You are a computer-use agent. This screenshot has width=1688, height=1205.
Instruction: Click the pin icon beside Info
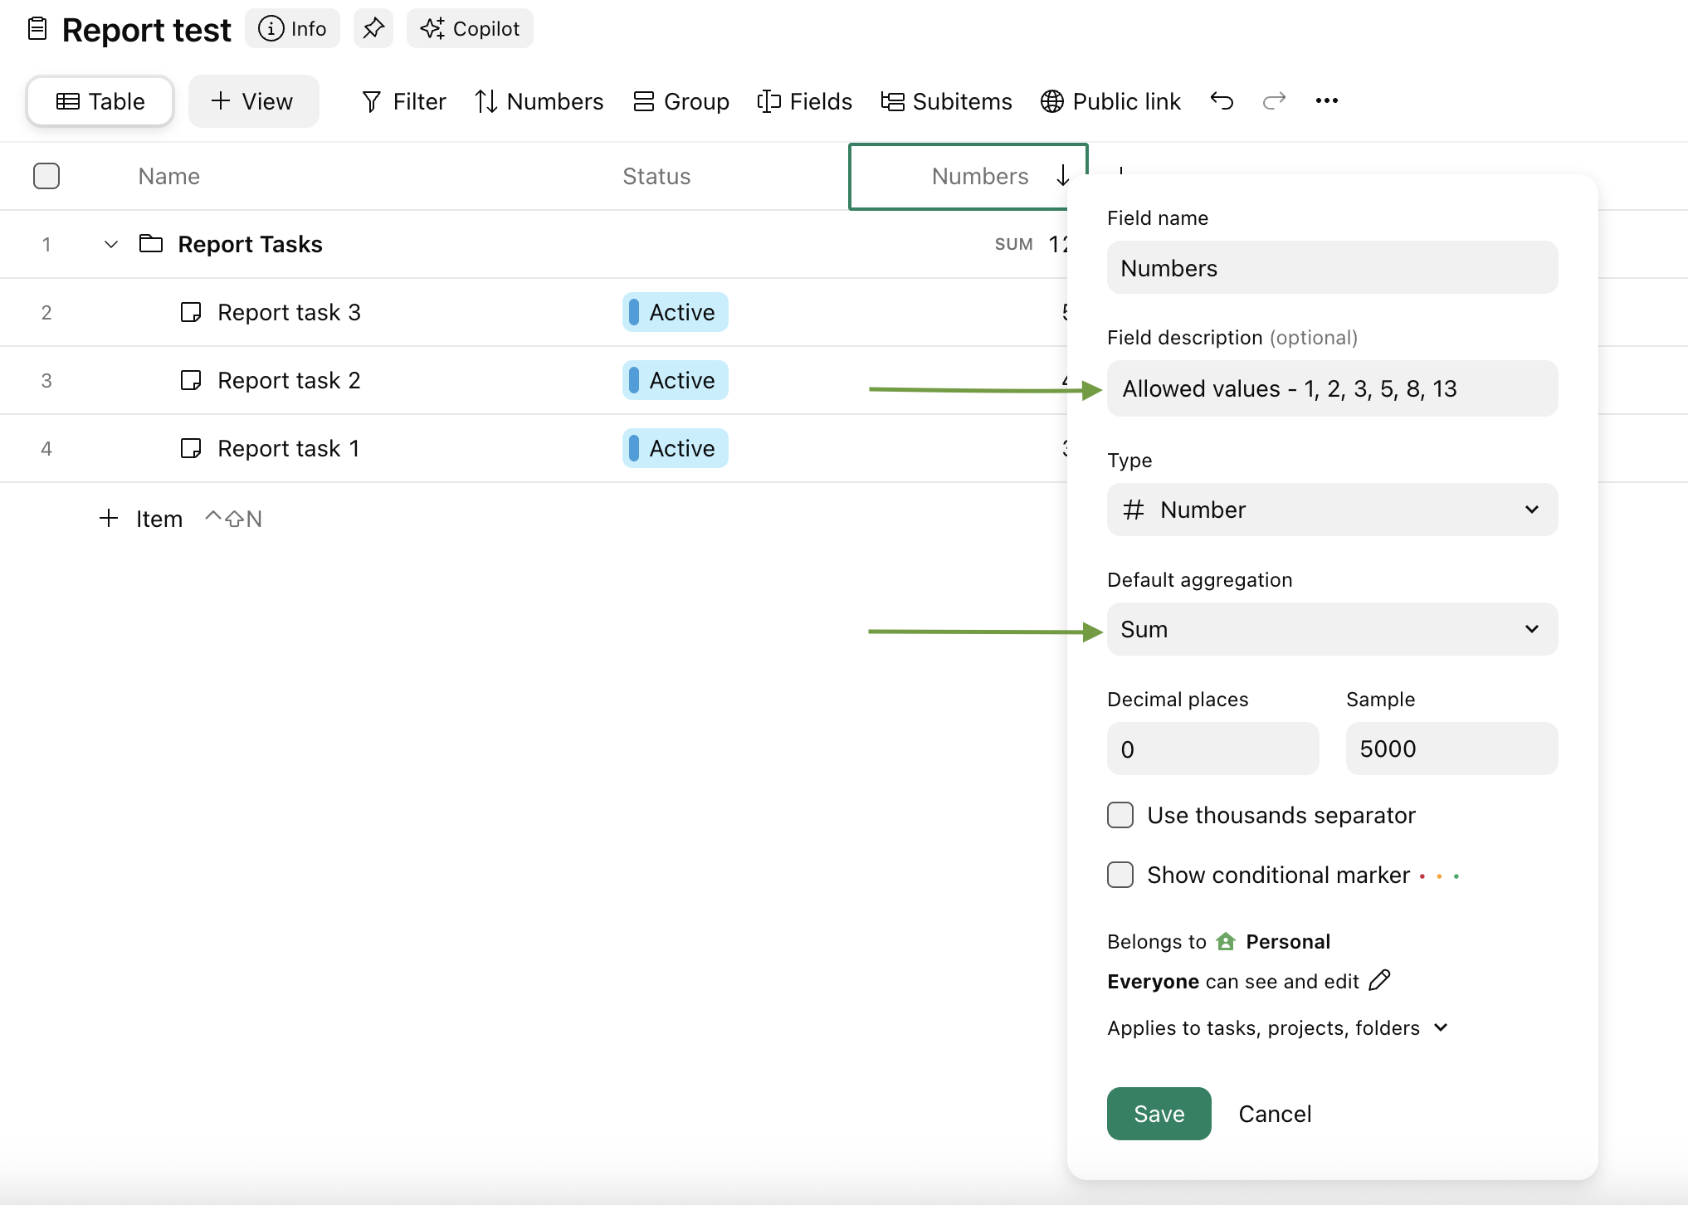(373, 28)
